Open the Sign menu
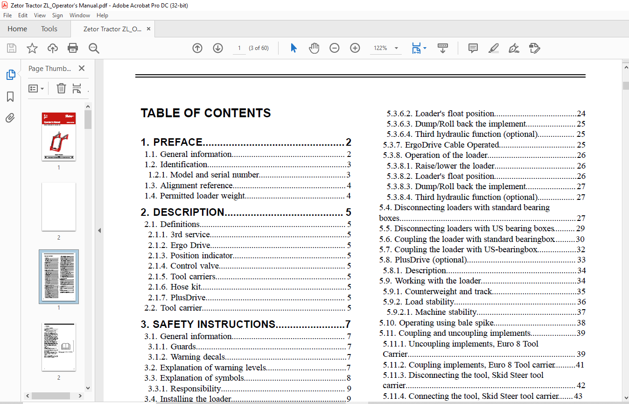Image resolution: width=629 pixels, height=404 pixels. tap(57, 15)
